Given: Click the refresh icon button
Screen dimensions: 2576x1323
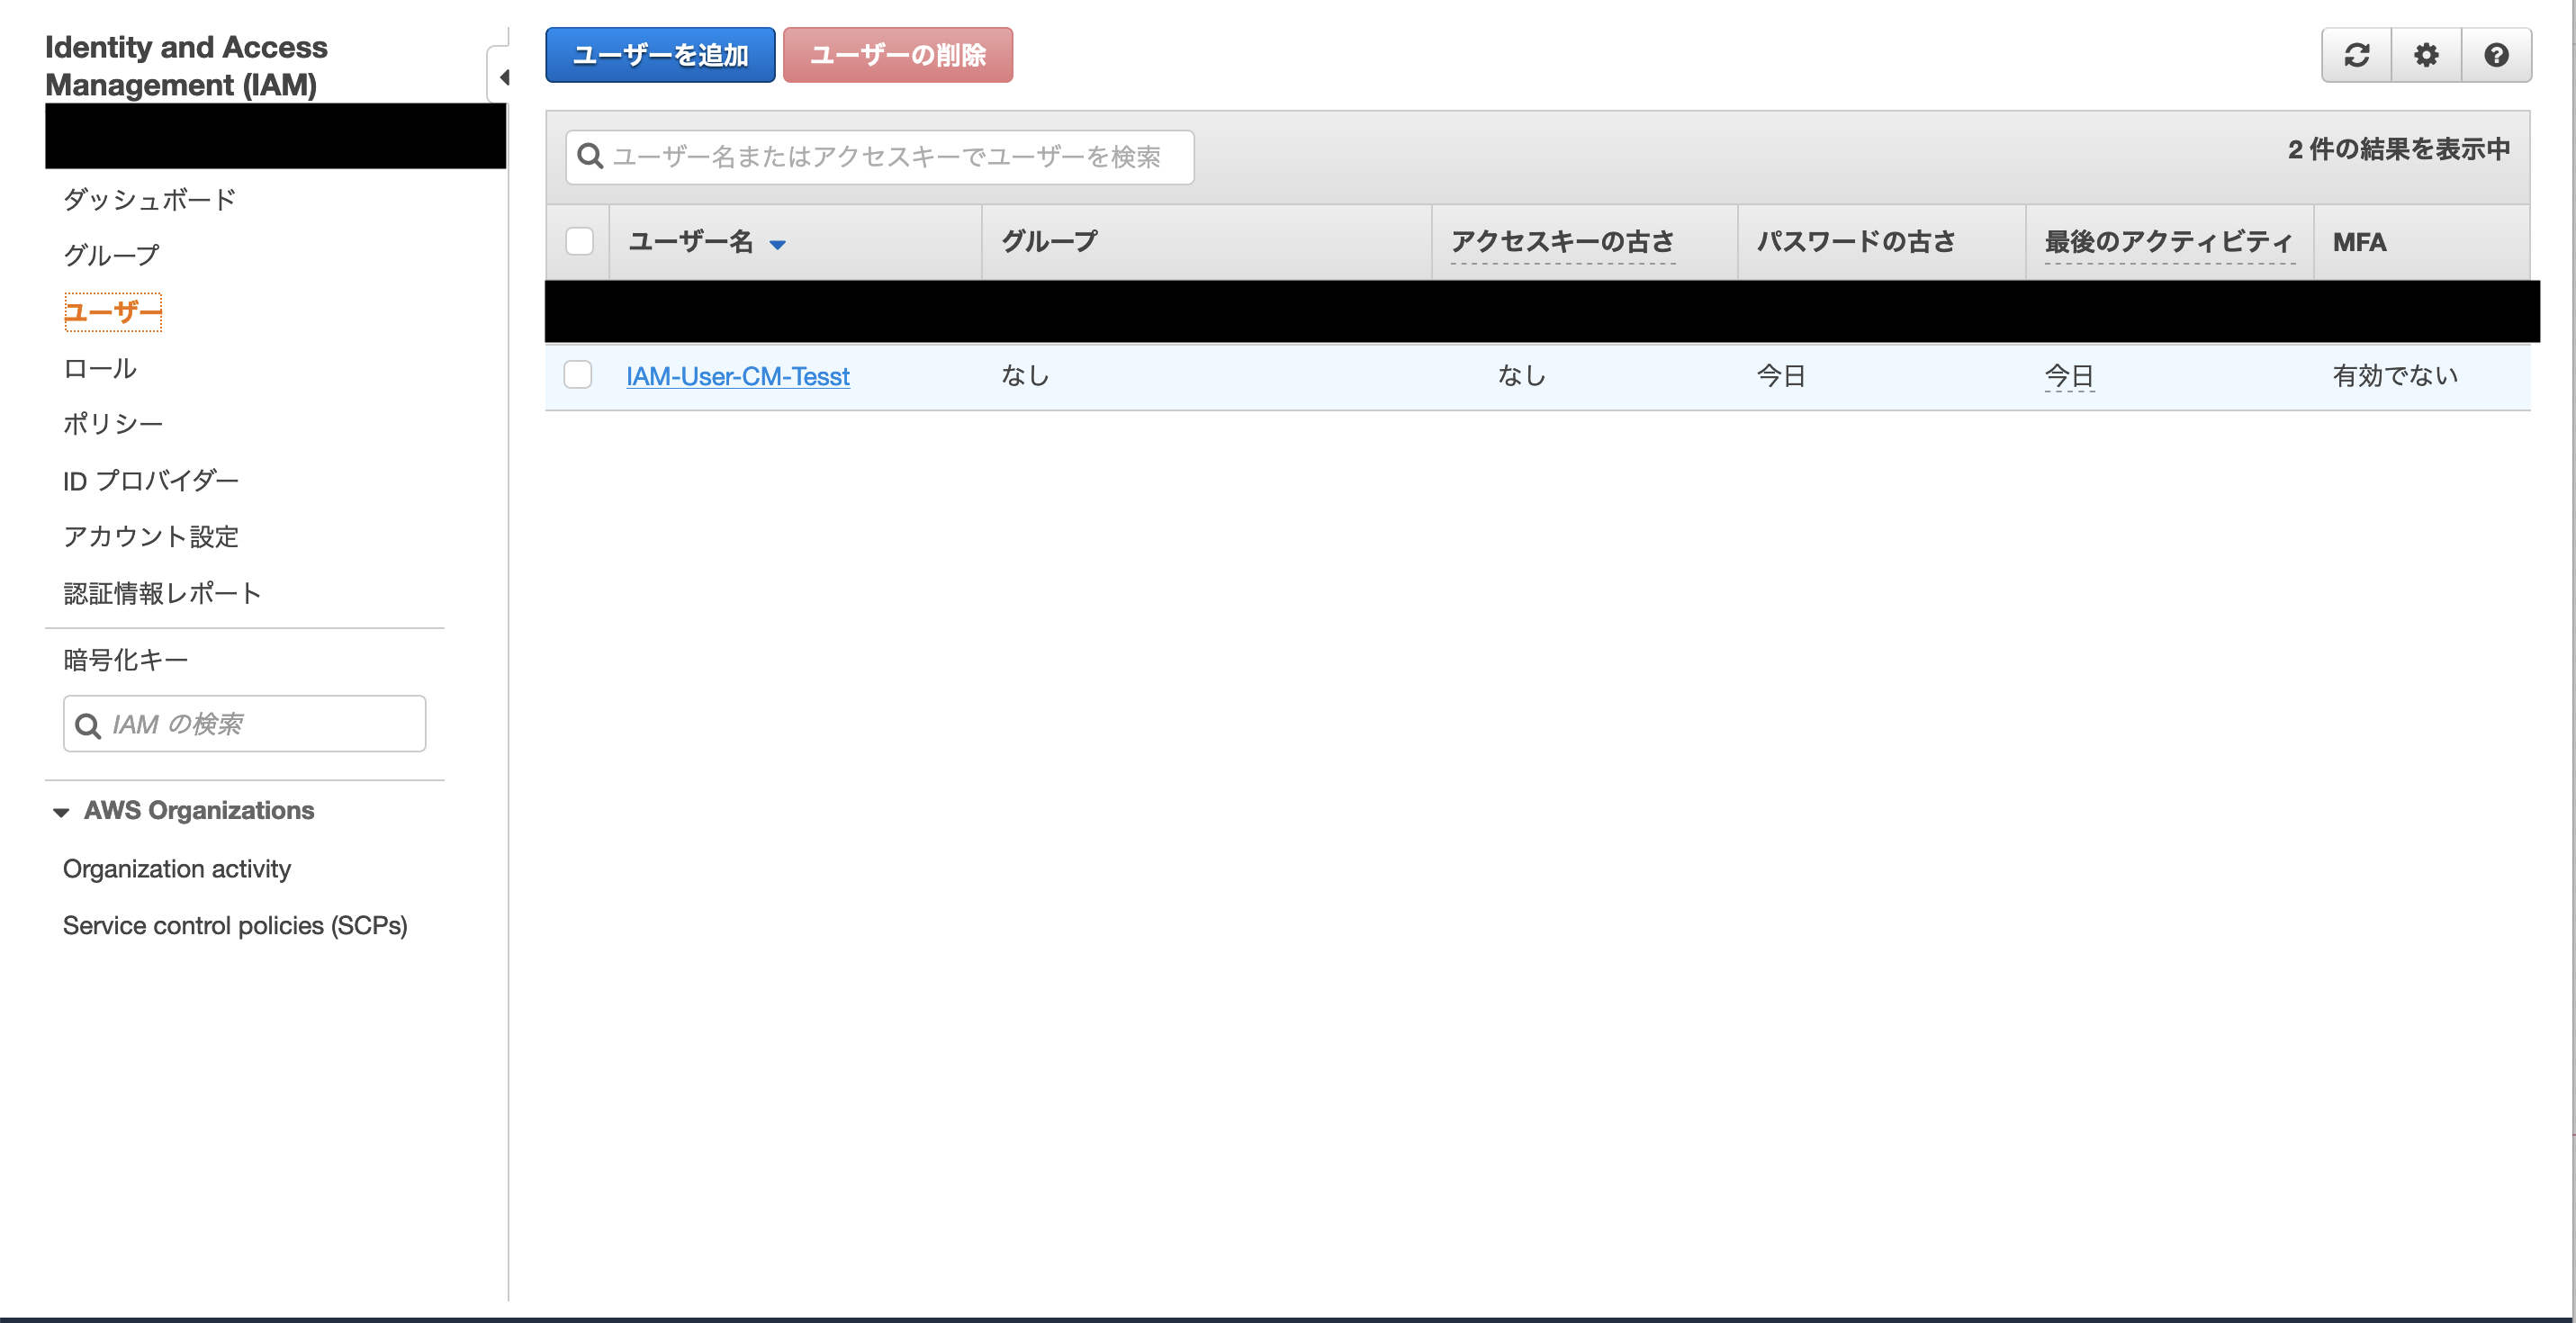Looking at the screenshot, I should click(x=2356, y=55).
